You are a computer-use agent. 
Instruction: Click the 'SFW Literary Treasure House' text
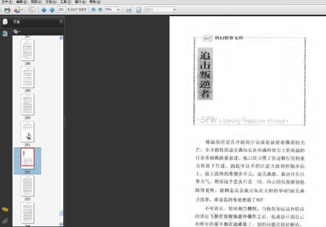[x=242, y=120]
